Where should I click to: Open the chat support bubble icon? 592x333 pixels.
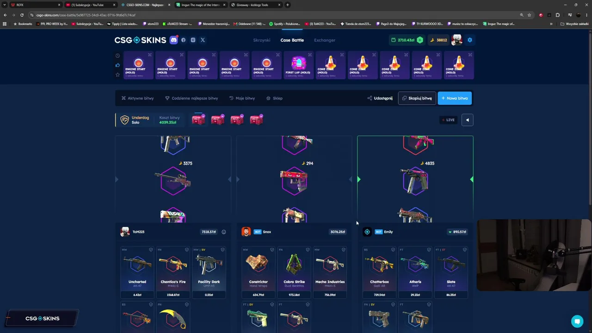pos(577,321)
